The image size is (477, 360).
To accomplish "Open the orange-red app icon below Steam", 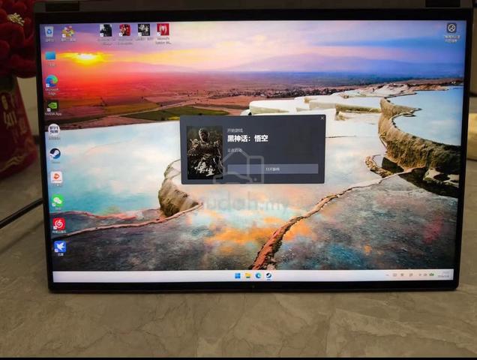I will 56,178.
